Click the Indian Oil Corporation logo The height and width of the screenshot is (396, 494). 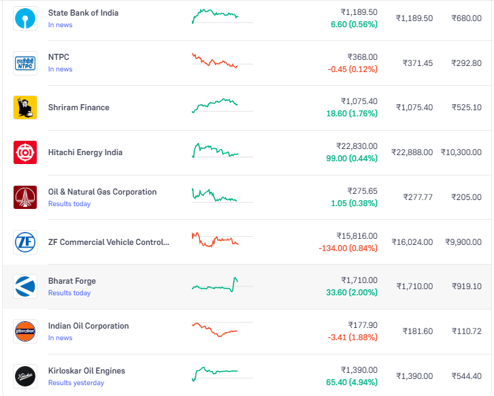coord(25,331)
